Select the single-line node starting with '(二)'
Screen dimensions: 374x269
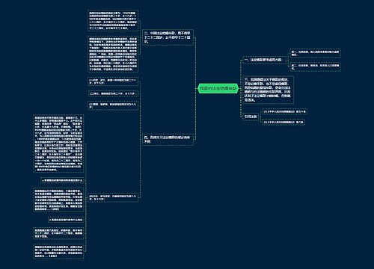coord(113,93)
